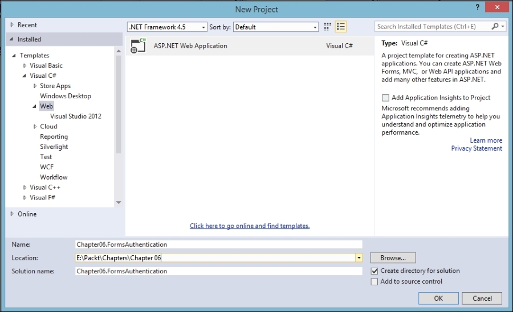
Task: Select Visual Studio 2012 under Web
Action: point(76,117)
